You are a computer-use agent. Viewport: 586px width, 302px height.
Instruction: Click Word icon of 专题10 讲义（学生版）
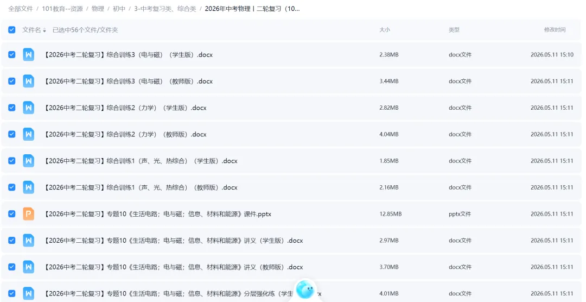click(28, 241)
